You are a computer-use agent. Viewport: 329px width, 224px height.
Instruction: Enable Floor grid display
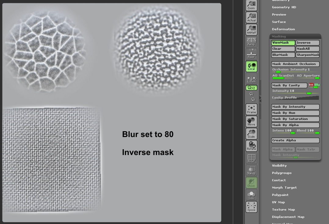tap(251, 54)
